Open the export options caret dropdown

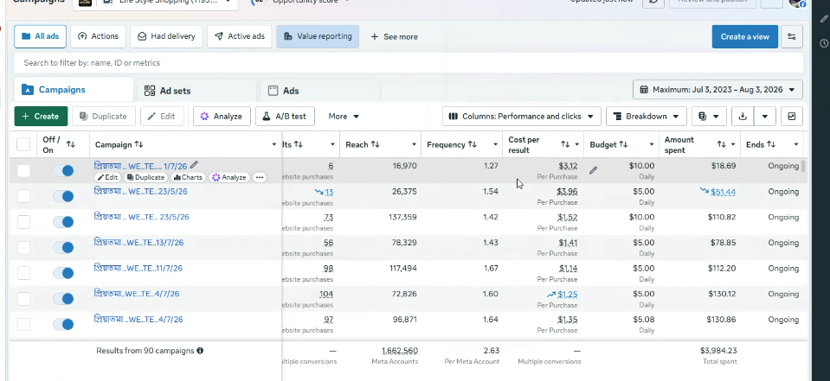point(765,117)
